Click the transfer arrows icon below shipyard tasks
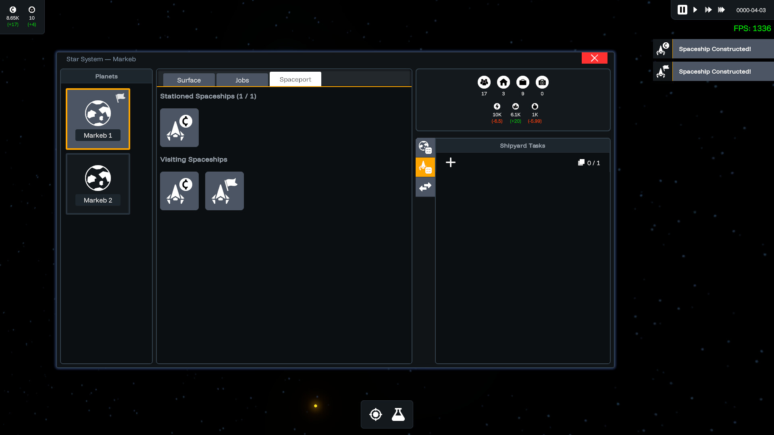Viewport: 774px width, 435px height. pyautogui.click(x=425, y=186)
